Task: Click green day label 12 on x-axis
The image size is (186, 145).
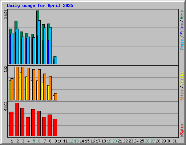Action: click(x=71, y=141)
